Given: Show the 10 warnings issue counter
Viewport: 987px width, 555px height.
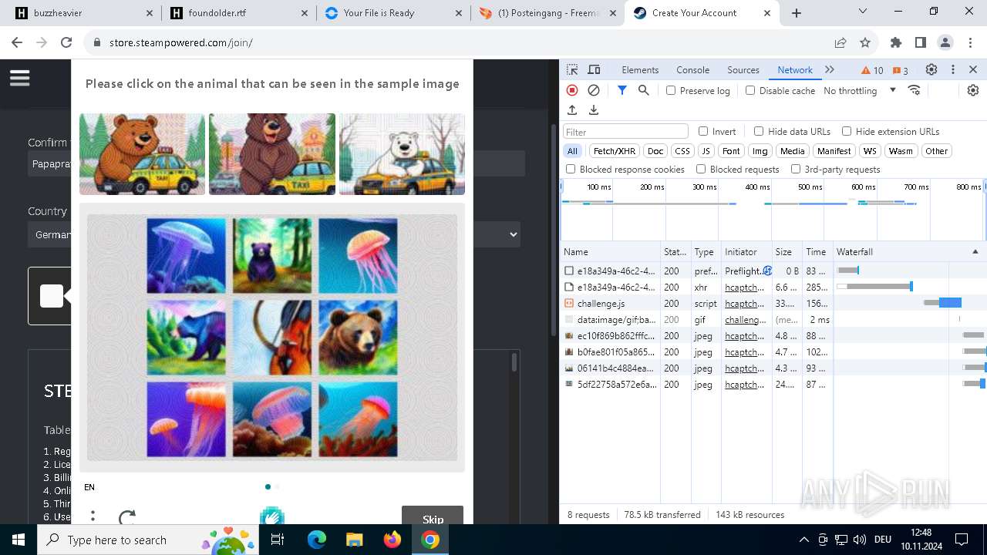Looking at the screenshot, I should (872, 70).
